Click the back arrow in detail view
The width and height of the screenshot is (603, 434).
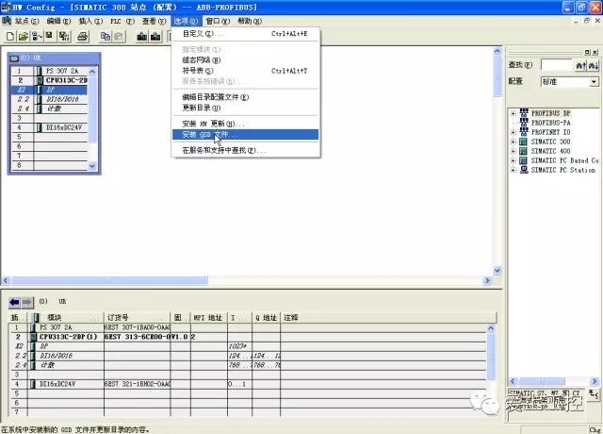coord(15,302)
